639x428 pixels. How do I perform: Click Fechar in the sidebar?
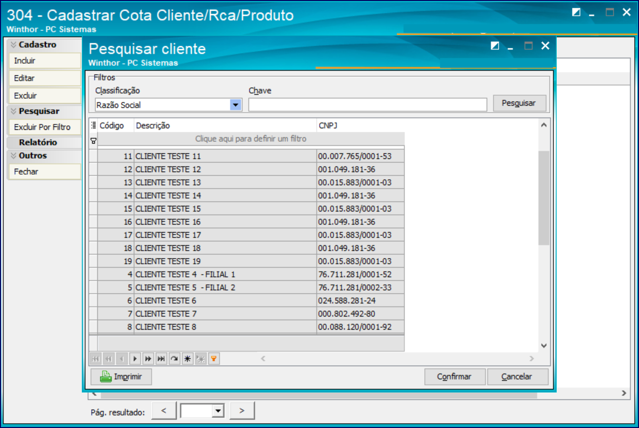click(x=44, y=172)
